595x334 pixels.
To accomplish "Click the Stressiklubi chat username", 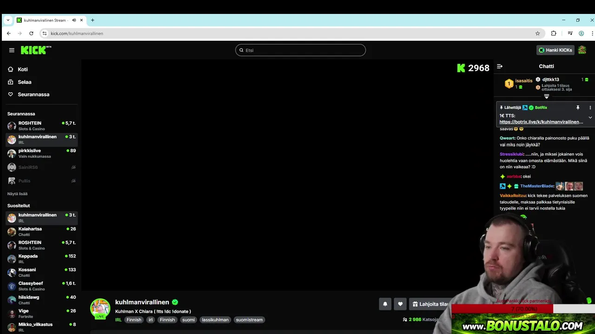I will (511, 154).
